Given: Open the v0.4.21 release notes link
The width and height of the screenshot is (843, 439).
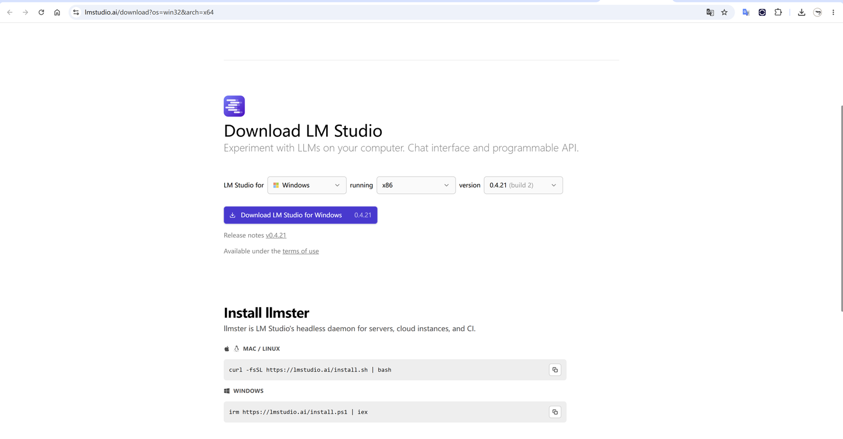Looking at the screenshot, I should pyautogui.click(x=276, y=235).
